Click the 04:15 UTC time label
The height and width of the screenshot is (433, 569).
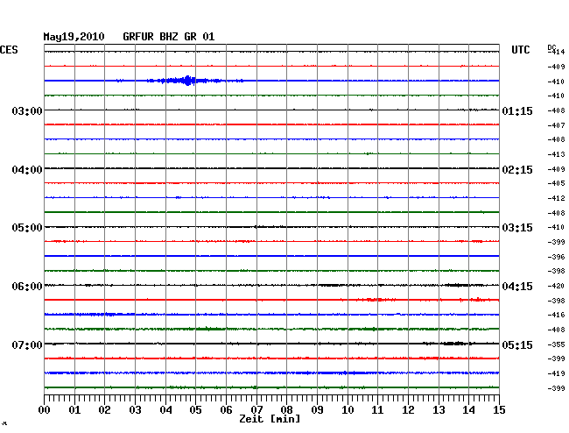517,287
